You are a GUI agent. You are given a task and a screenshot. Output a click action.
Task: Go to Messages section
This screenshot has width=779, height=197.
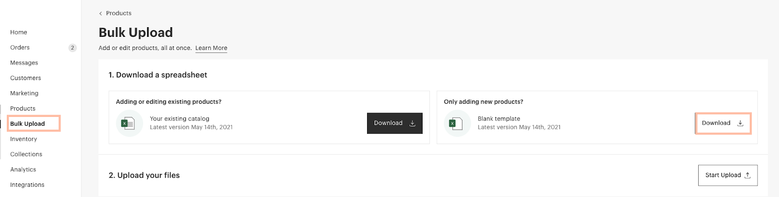click(24, 63)
